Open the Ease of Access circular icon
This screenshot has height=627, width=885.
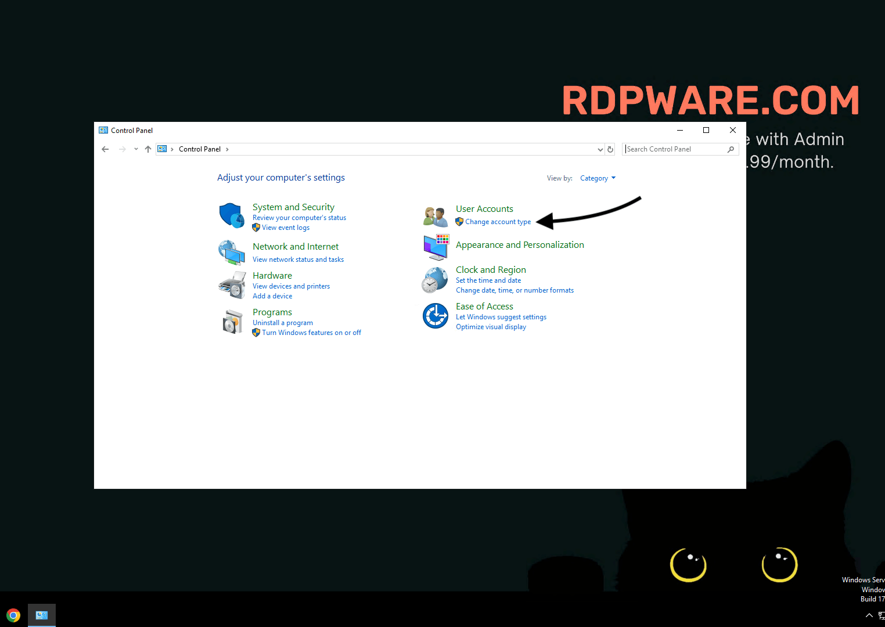(x=436, y=316)
